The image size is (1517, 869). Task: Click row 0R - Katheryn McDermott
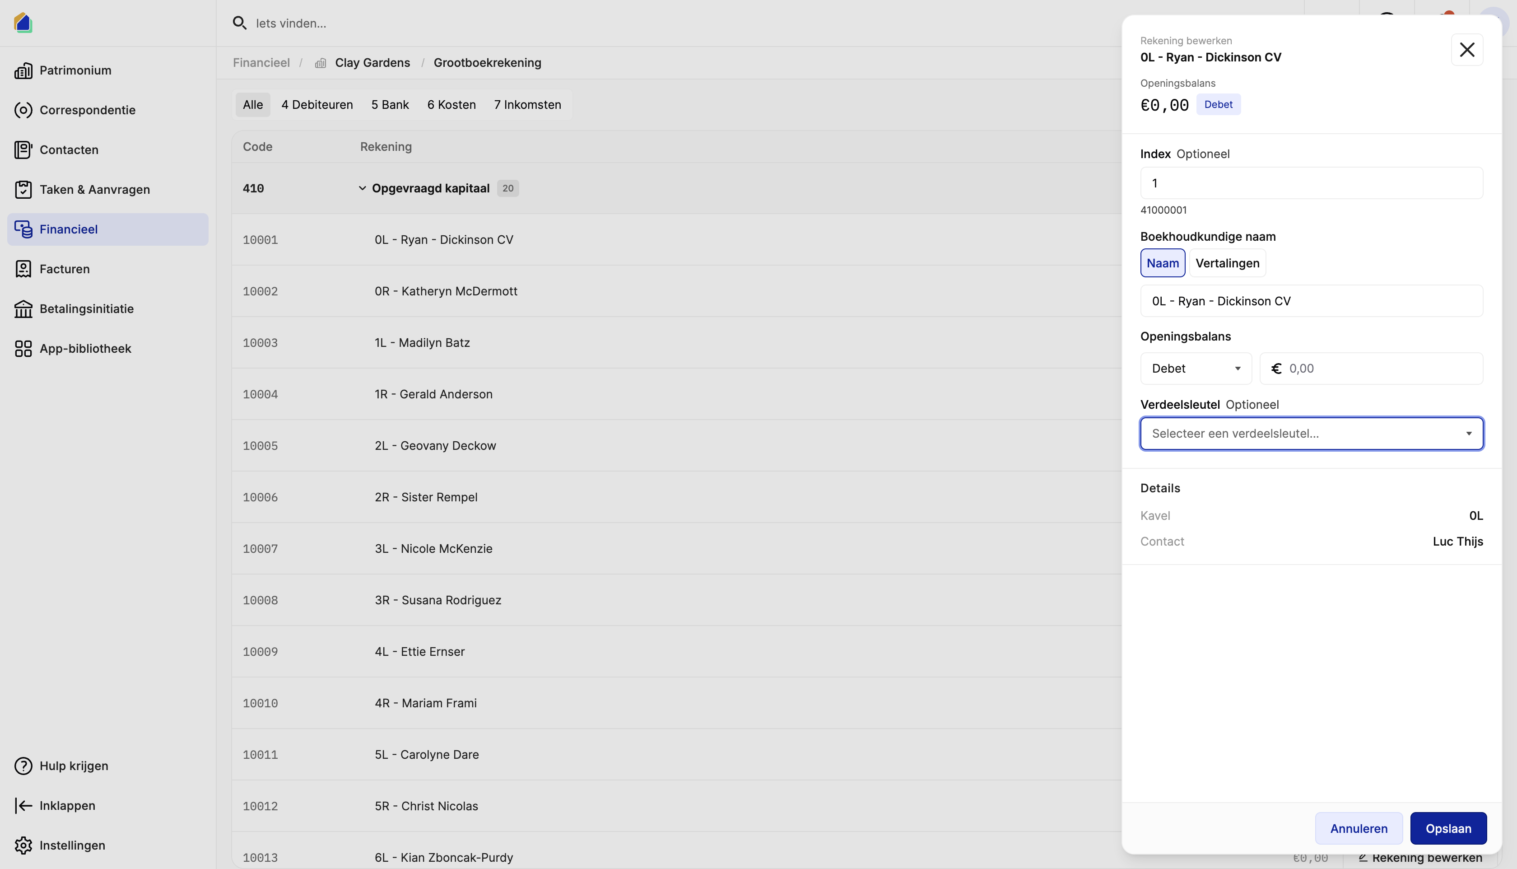[x=676, y=291]
